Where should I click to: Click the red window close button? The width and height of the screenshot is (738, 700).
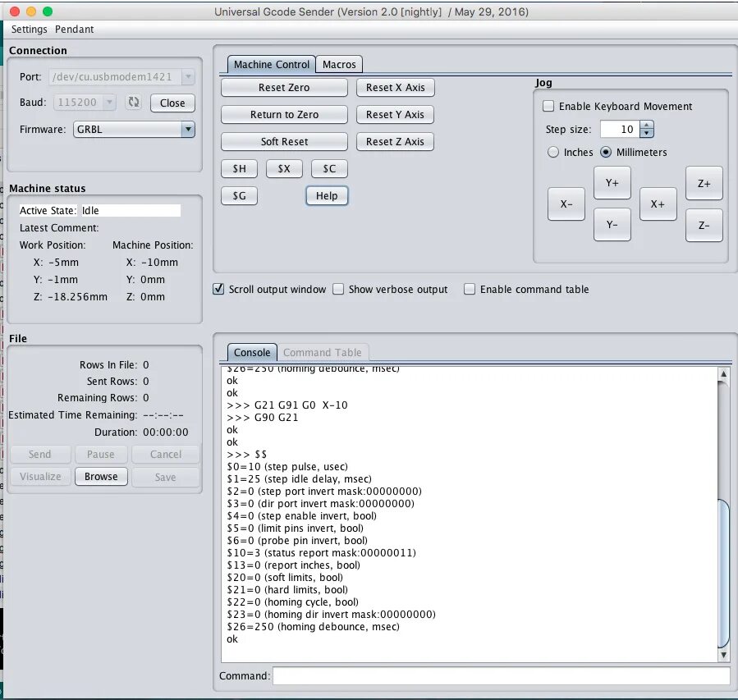[x=15, y=11]
